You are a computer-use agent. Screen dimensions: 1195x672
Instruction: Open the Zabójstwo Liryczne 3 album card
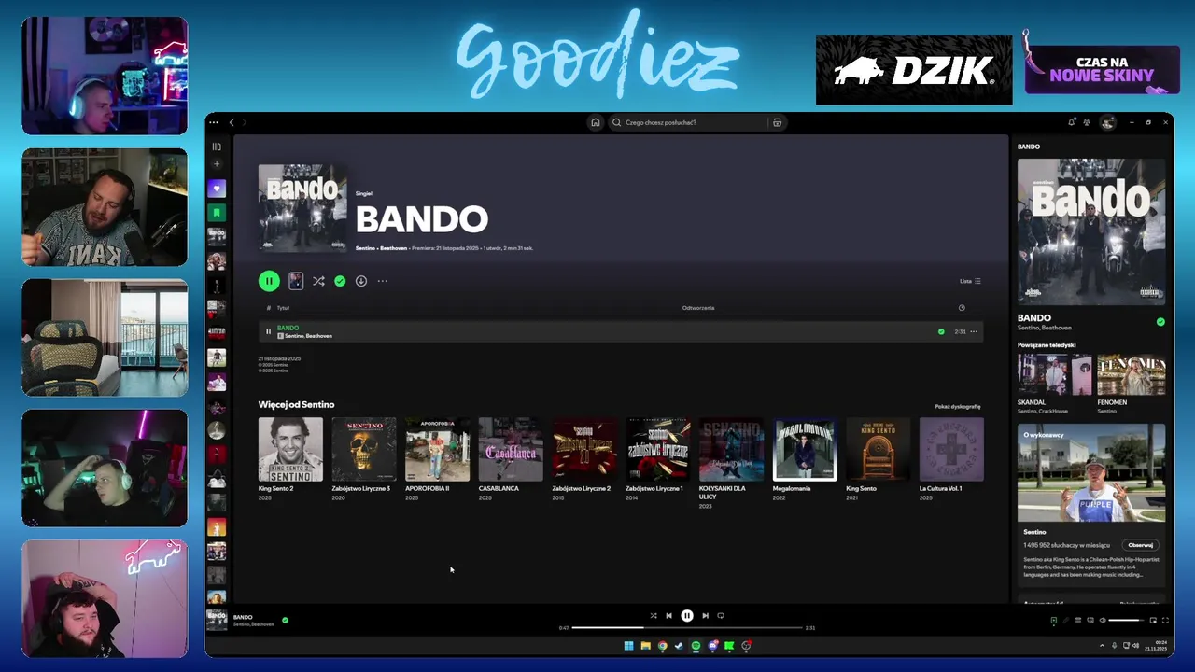[x=364, y=460]
